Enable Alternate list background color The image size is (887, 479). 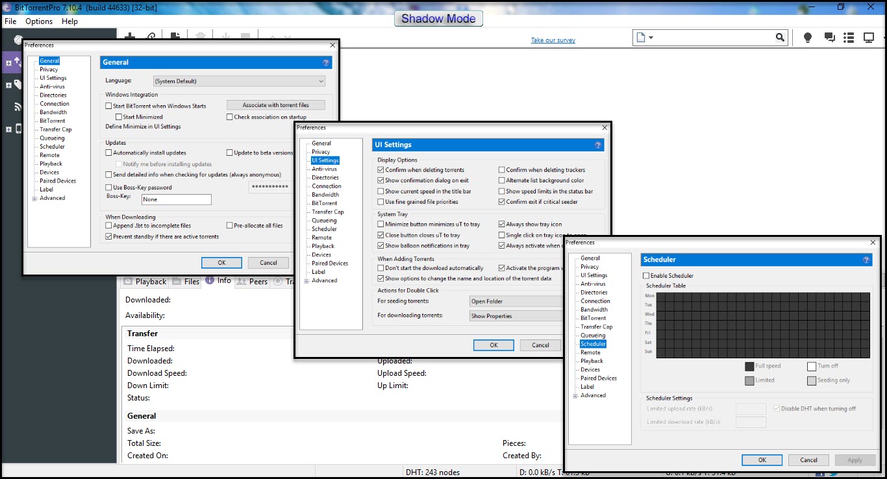(x=501, y=180)
